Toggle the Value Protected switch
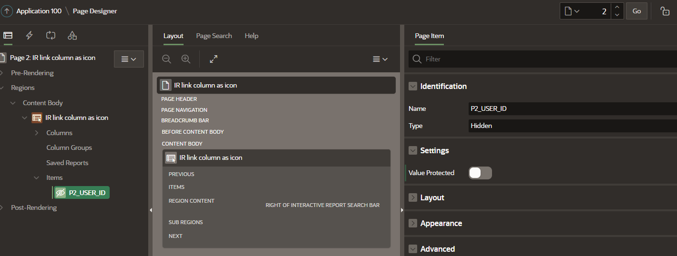The image size is (677, 256). [x=480, y=173]
